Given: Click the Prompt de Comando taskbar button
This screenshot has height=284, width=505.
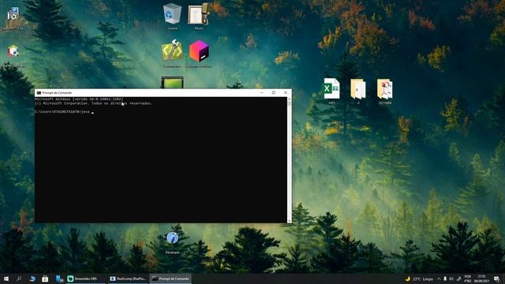Looking at the screenshot, I should click(170, 278).
